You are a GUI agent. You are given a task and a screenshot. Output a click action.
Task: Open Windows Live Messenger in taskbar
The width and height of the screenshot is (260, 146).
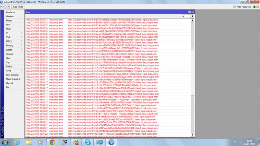coord(76,142)
